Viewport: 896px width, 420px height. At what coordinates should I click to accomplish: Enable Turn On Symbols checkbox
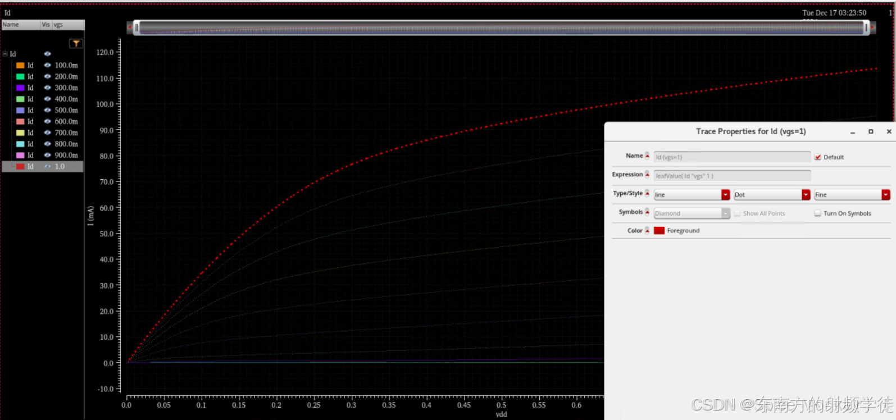coord(818,213)
